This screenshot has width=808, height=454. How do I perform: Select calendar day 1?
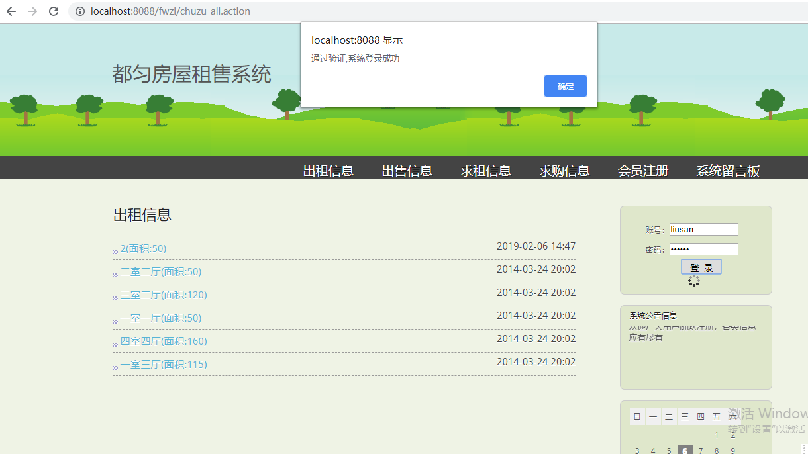tap(717, 435)
